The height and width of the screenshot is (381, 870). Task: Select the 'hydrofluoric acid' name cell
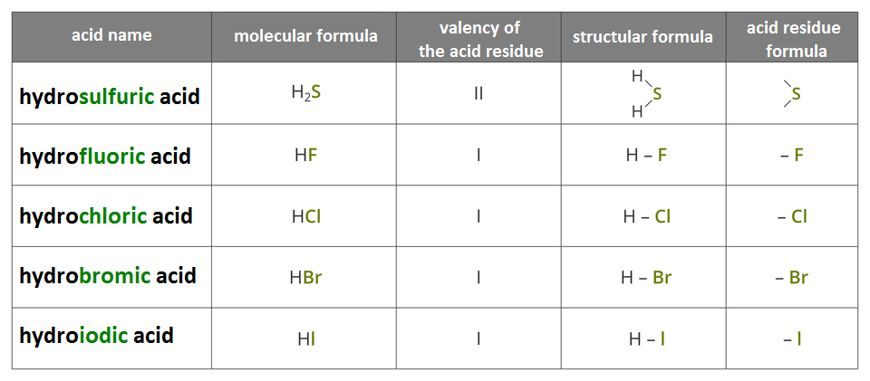click(x=105, y=156)
